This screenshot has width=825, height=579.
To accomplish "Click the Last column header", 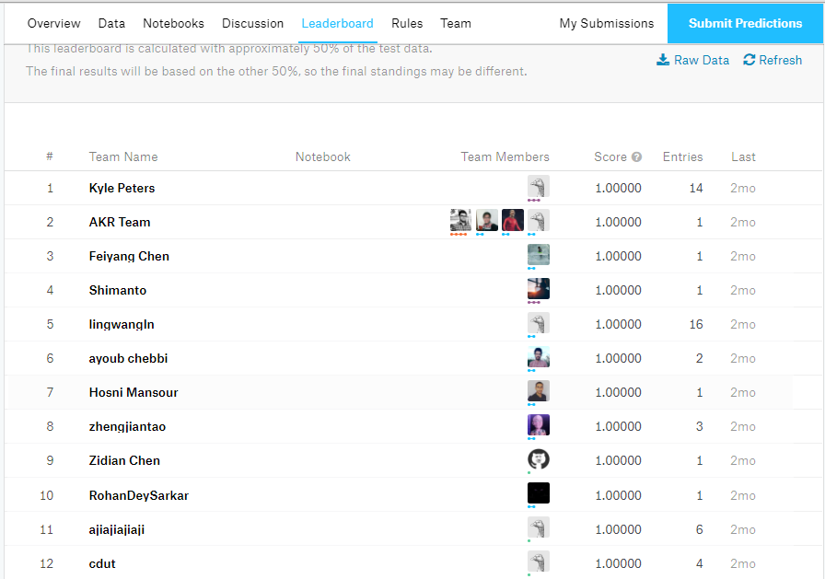I will [x=743, y=156].
